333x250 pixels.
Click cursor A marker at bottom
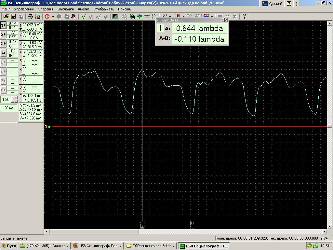(x=142, y=227)
